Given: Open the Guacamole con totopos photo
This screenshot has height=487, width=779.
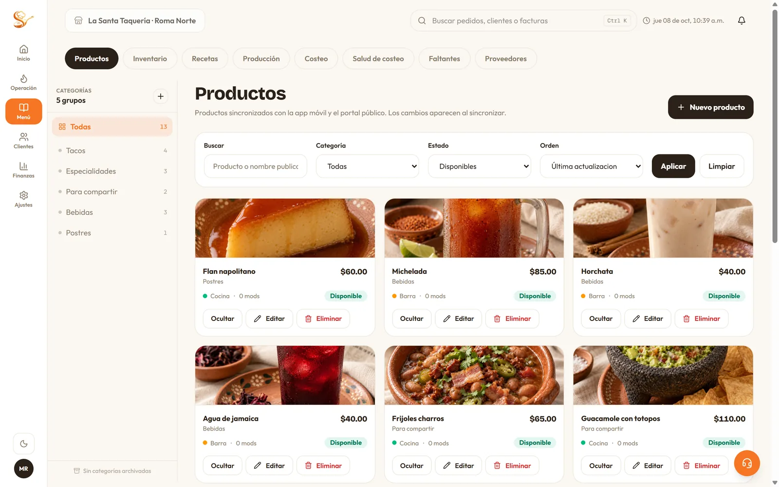Looking at the screenshot, I should 663,375.
